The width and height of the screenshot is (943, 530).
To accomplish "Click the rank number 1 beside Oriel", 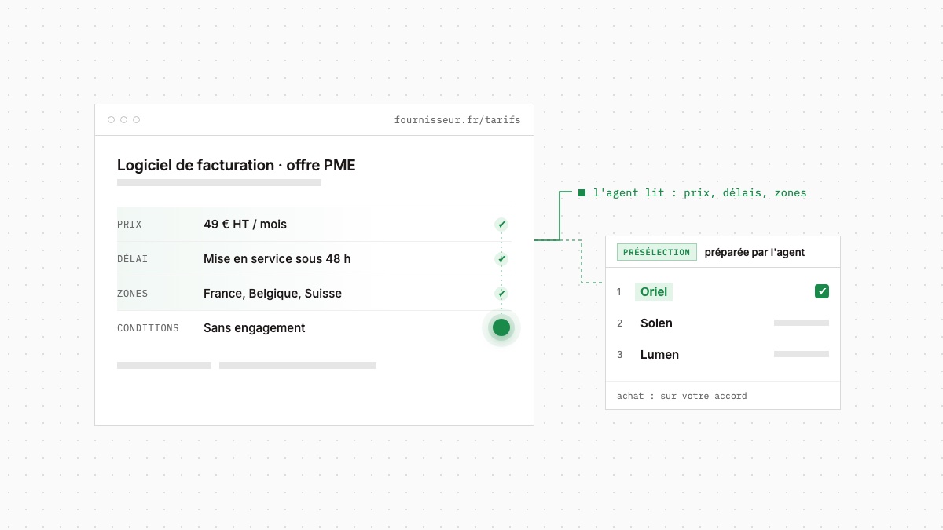I will pos(619,292).
